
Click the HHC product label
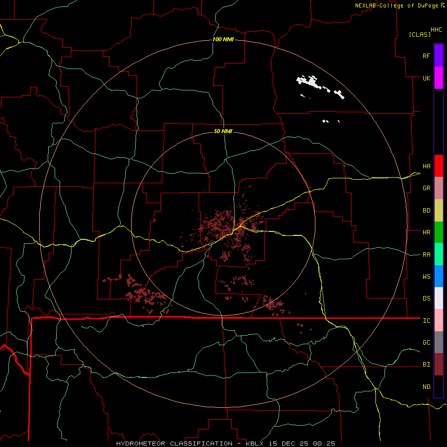(436, 30)
